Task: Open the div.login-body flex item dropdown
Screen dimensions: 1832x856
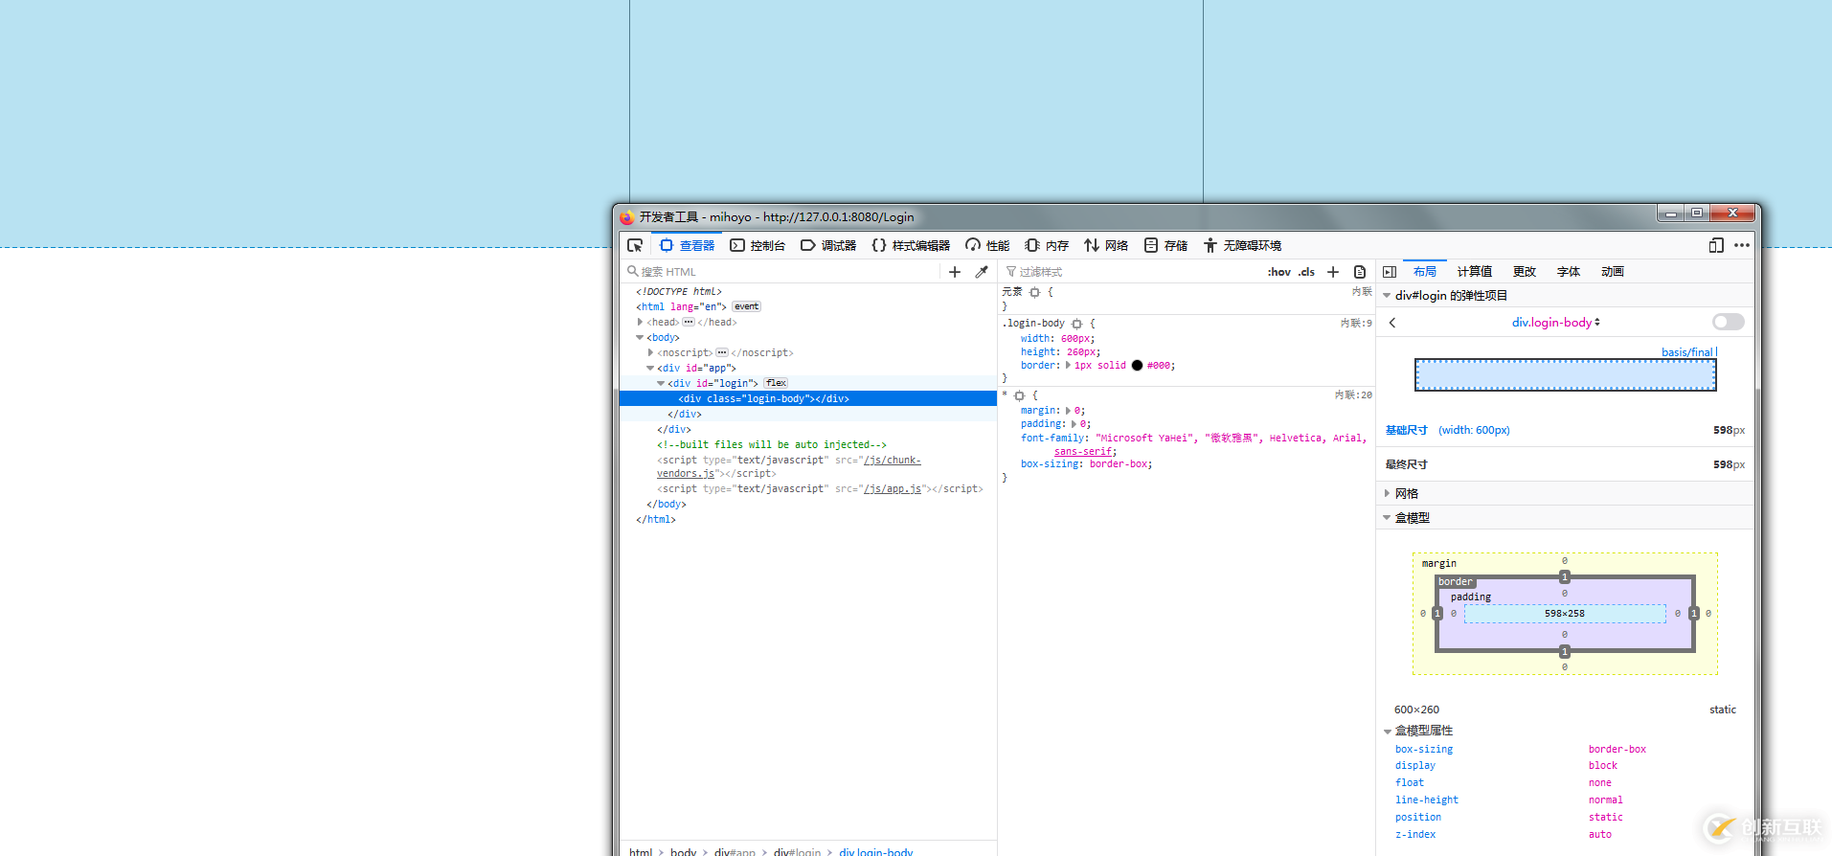Action: click(1555, 323)
